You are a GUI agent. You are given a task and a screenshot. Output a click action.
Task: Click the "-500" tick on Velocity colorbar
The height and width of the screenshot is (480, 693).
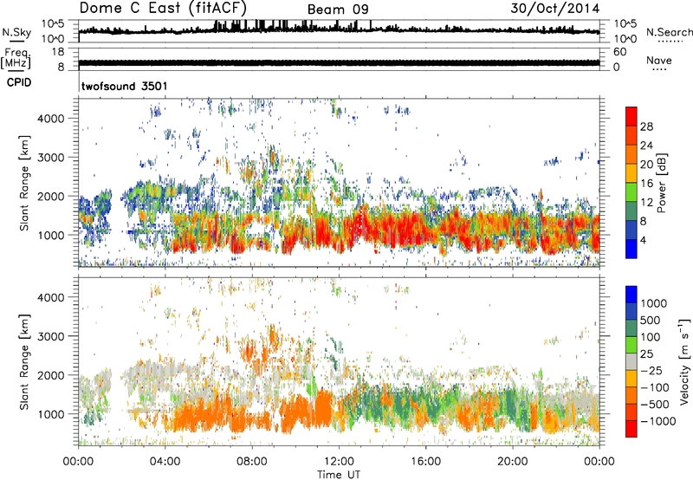pos(654,404)
